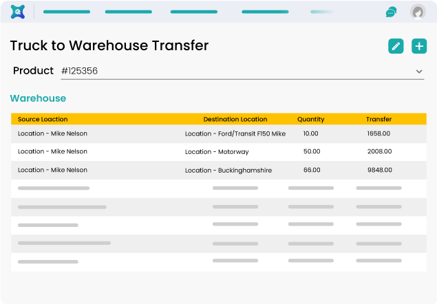Click the Warehouse section heading

(x=38, y=98)
